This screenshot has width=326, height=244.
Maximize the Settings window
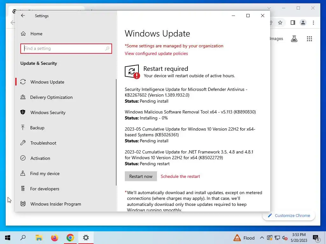[x=248, y=16]
